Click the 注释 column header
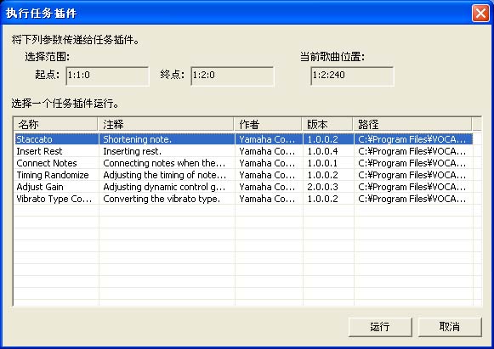The height and width of the screenshot is (349, 494). (166, 124)
